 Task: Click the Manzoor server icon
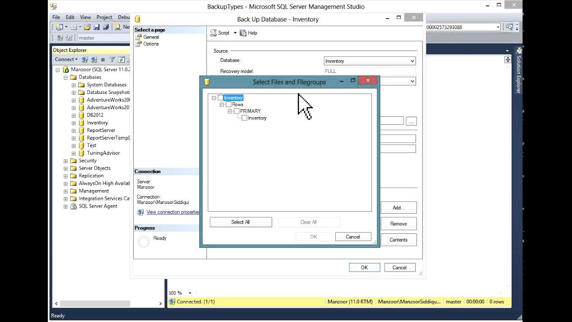tap(66, 70)
